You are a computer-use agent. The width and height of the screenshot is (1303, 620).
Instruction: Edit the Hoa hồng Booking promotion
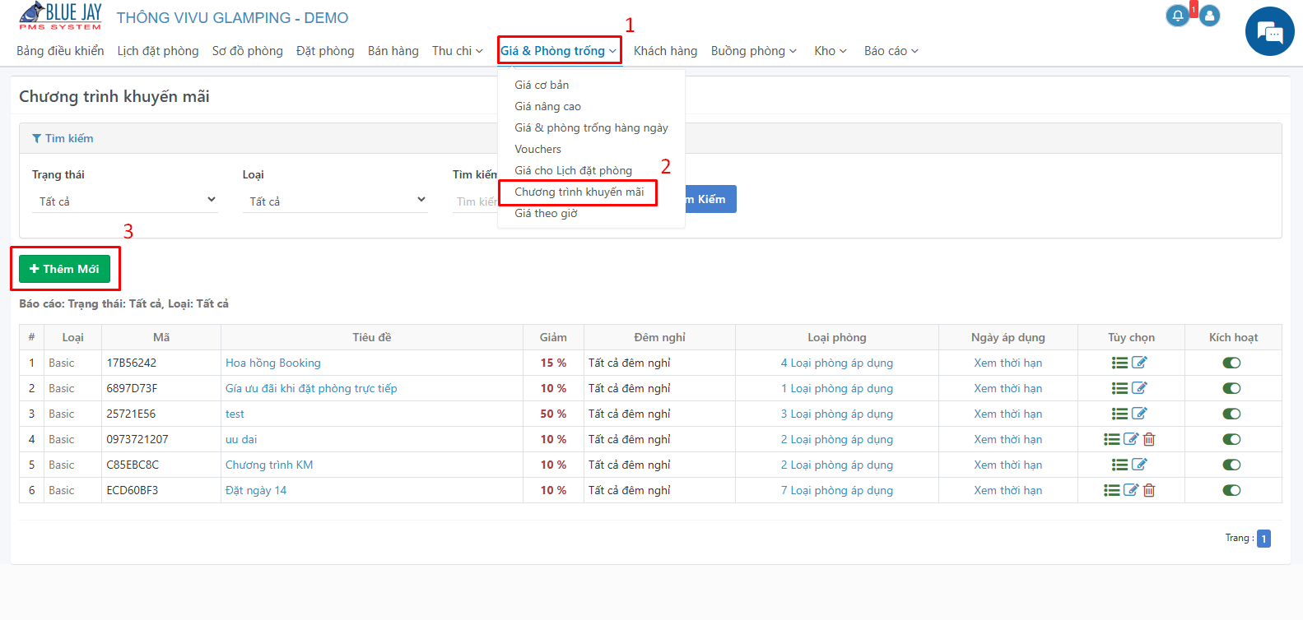pyautogui.click(x=1139, y=363)
